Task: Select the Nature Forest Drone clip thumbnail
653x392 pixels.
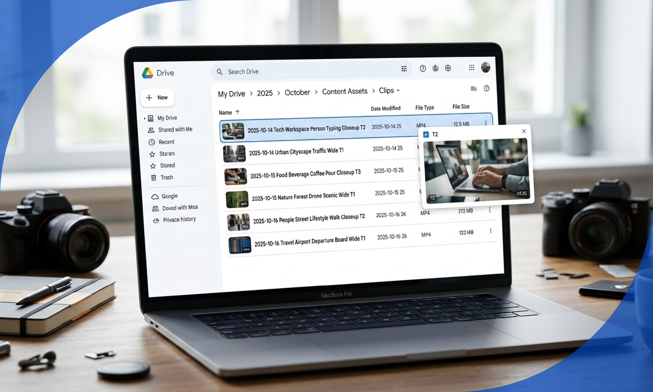Action: 237,199
